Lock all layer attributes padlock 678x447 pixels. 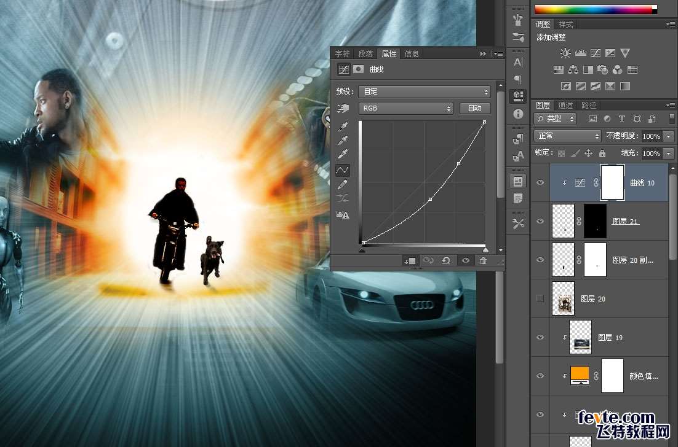(602, 153)
